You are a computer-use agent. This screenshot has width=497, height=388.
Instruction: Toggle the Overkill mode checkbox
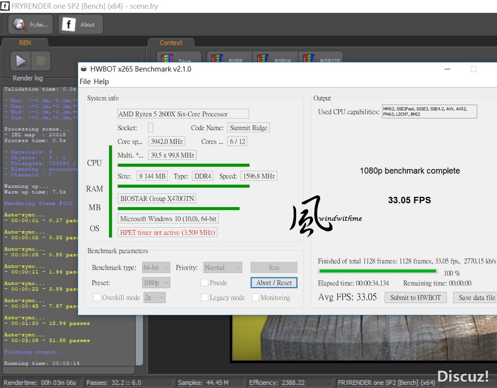coord(97,297)
